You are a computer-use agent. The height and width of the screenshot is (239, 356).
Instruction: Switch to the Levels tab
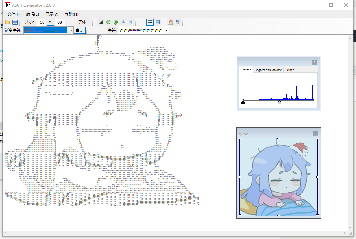[246, 69]
